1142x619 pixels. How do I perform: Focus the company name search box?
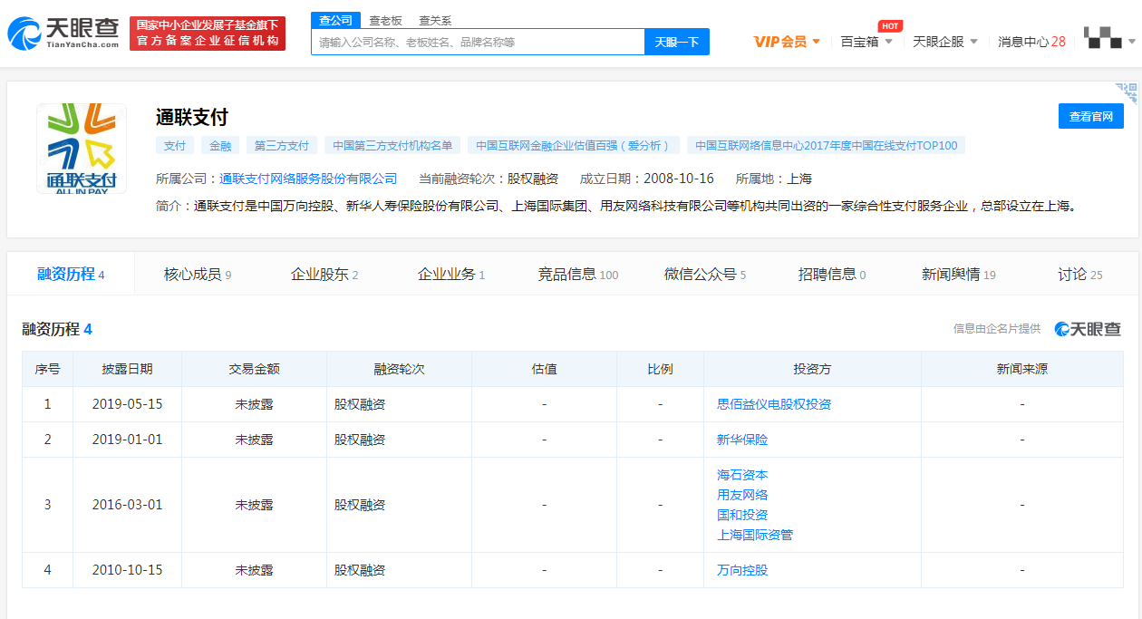point(478,42)
